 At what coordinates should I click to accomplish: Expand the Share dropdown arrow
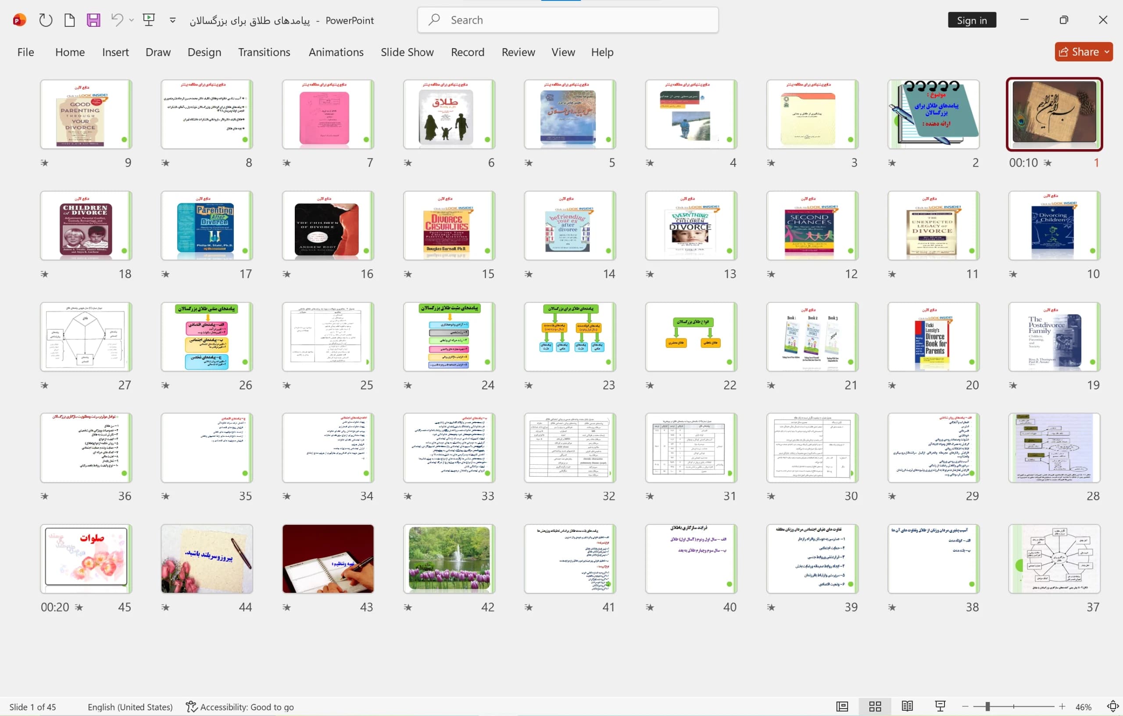coord(1107,52)
